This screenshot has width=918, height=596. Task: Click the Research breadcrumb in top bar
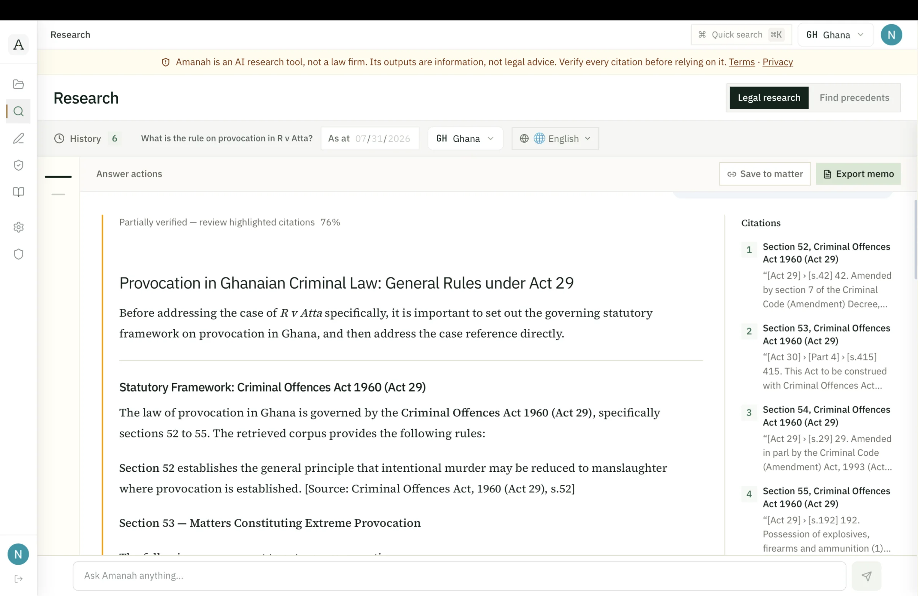(70, 35)
